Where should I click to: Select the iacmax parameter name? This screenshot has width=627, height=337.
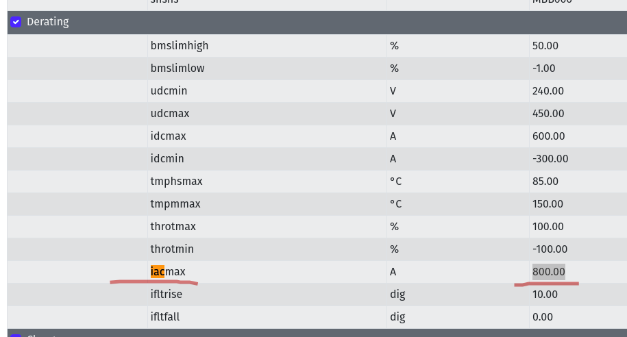pos(168,272)
